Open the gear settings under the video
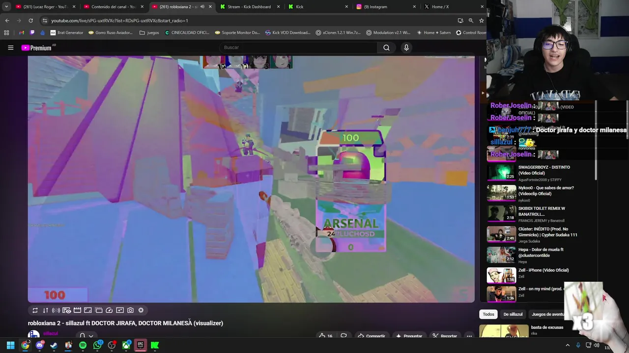The width and height of the screenshot is (629, 353). [141, 310]
